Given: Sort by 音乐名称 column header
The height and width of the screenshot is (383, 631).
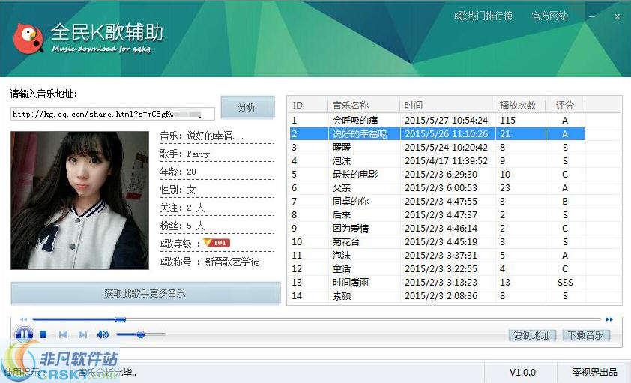Looking at the screenshot, I should [x=364, y=106].
